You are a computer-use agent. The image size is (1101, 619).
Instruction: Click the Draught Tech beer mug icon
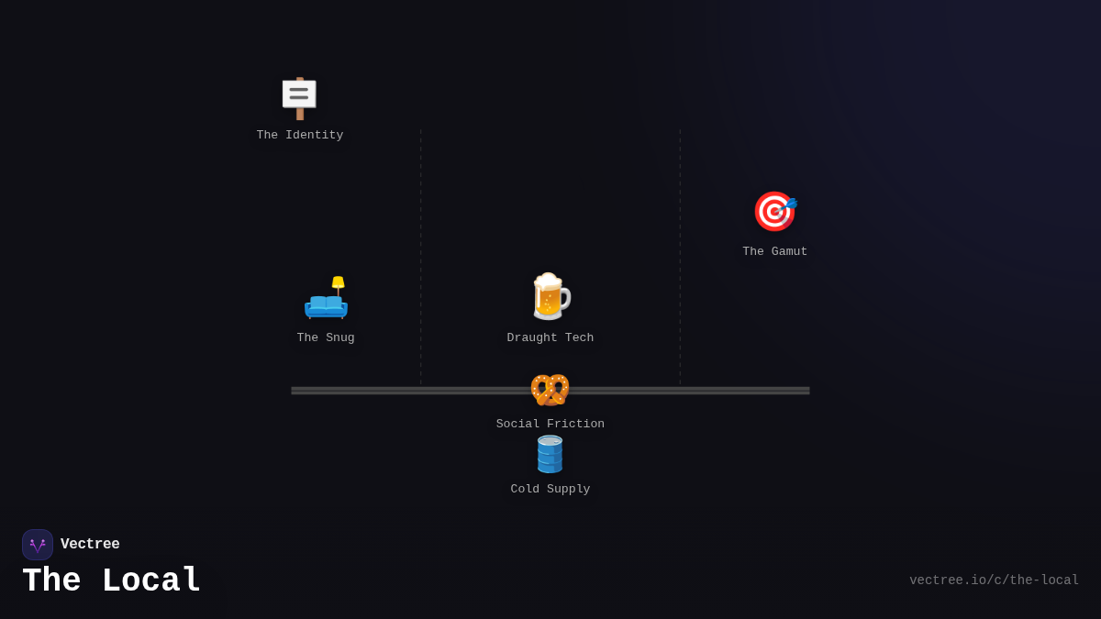[x=550, y=296]
